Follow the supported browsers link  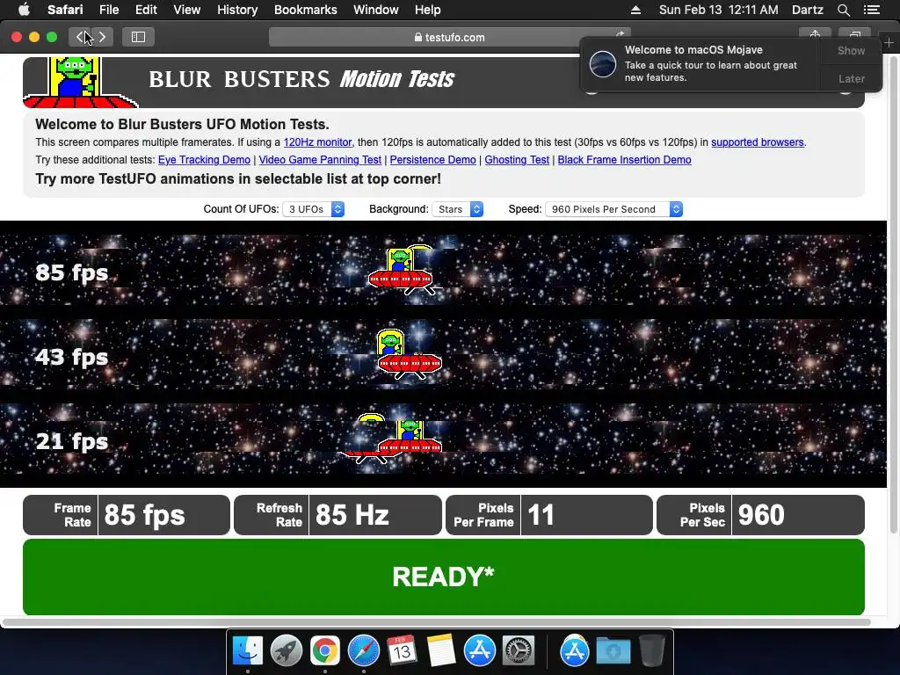point(757,142)
